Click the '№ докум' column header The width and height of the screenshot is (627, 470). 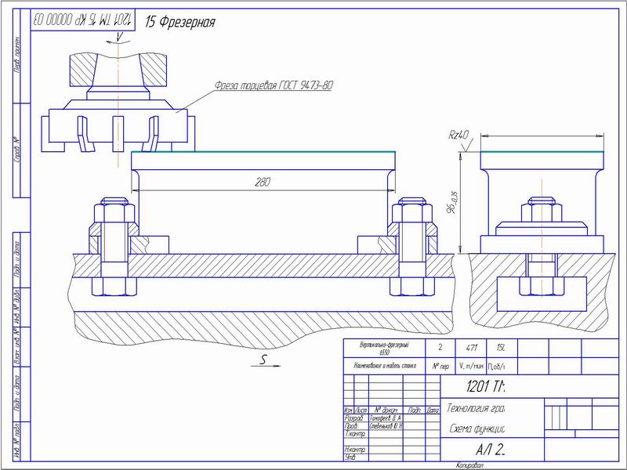(386, 410)
